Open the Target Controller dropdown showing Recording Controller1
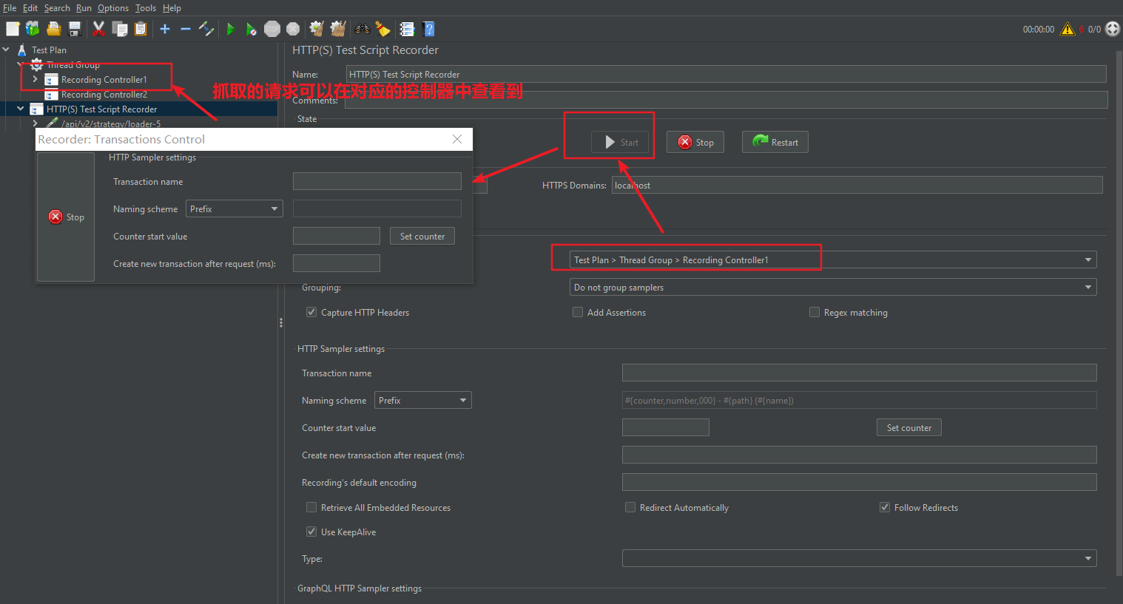1123x604 pixels. click(x=833, y=259)
